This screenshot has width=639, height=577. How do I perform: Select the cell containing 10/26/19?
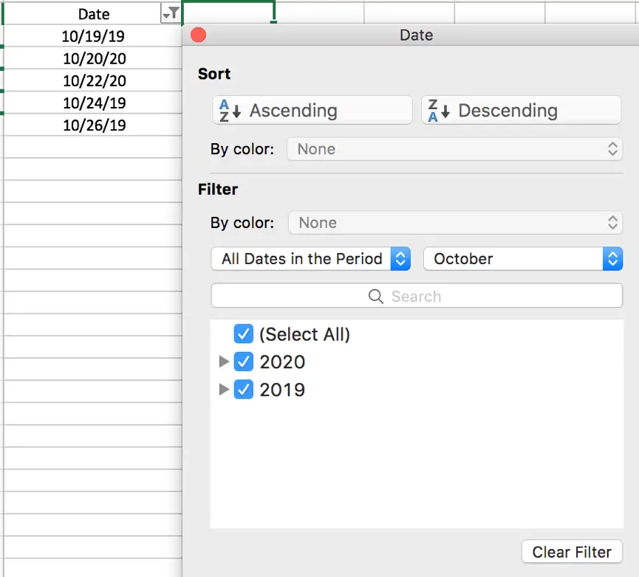(x=94, y=125)
